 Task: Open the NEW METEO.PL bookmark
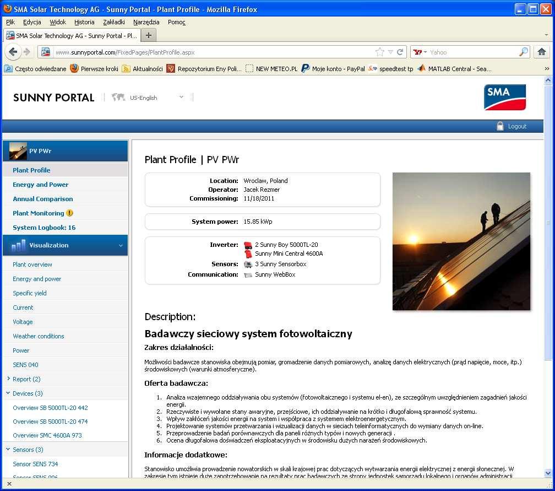271,69
